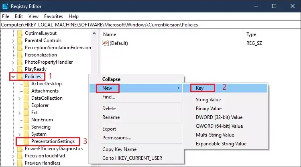The width and height of the screenshot is (301, 167).
Task: Choose Rename in the context menu
Action: (136, 117)
